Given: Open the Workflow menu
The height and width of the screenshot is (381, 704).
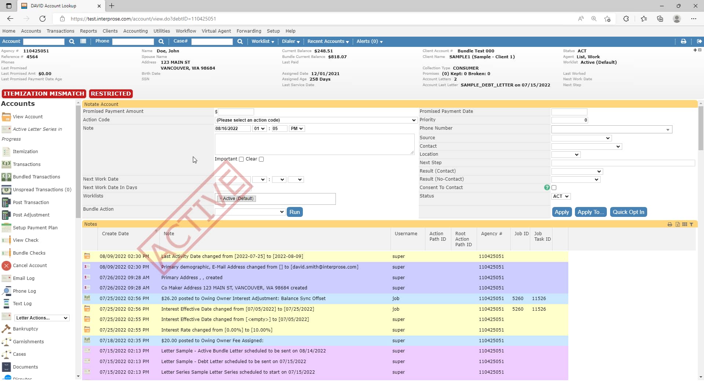Looking at the screenshot, I should tap(186, 31).
